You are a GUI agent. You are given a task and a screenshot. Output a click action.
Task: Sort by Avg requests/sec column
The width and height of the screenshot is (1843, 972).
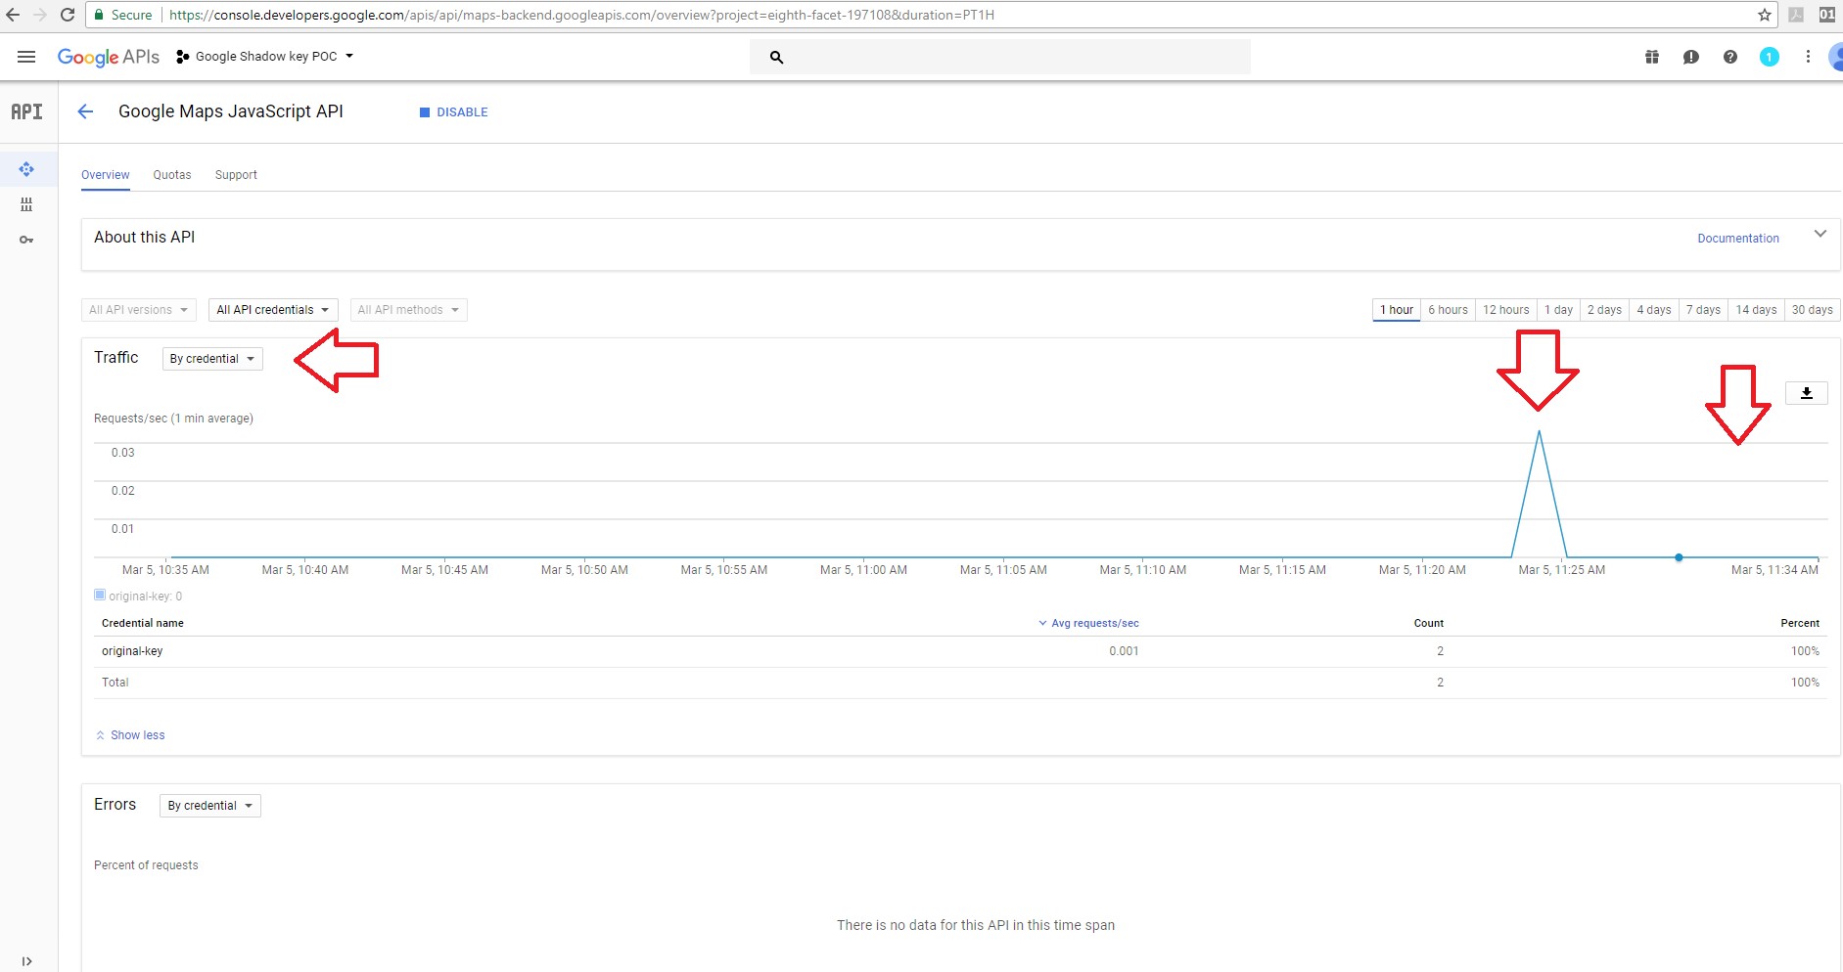pyautogui.click(x=1088, y=623)
